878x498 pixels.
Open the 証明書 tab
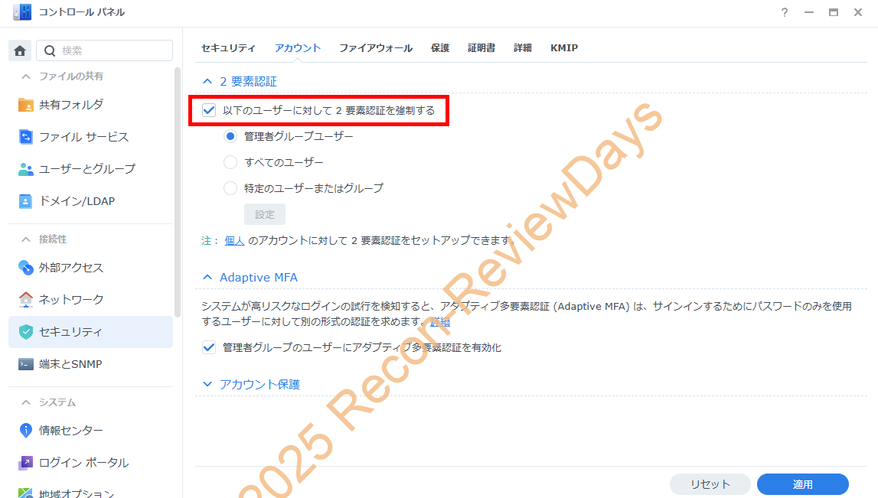tap(481, 48)
